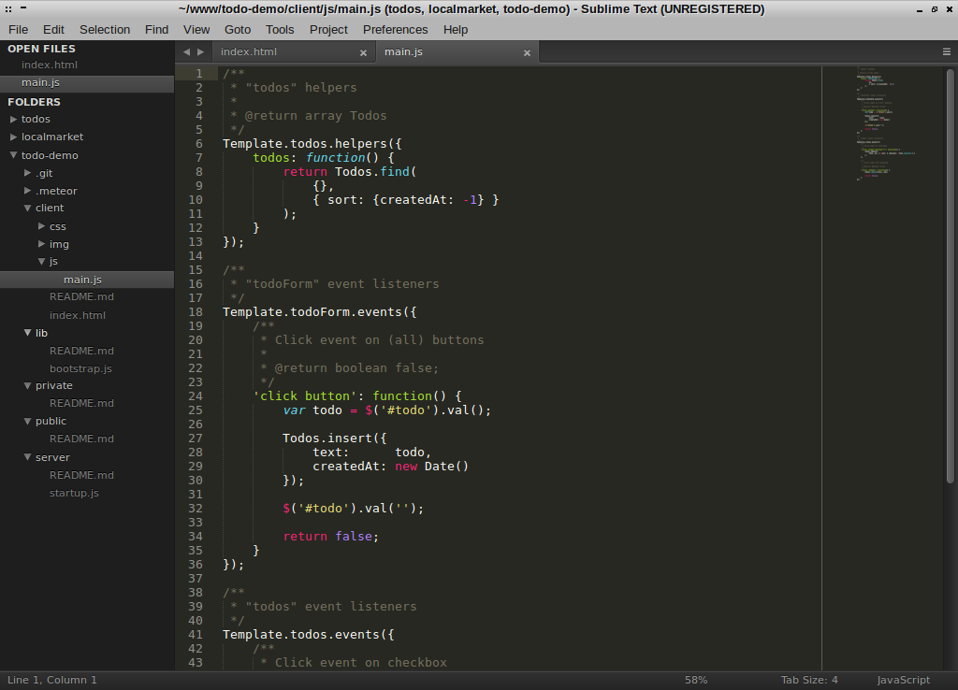Switch to the index.html tab
The width and height of the screenshot is (958, 690).
294,52
